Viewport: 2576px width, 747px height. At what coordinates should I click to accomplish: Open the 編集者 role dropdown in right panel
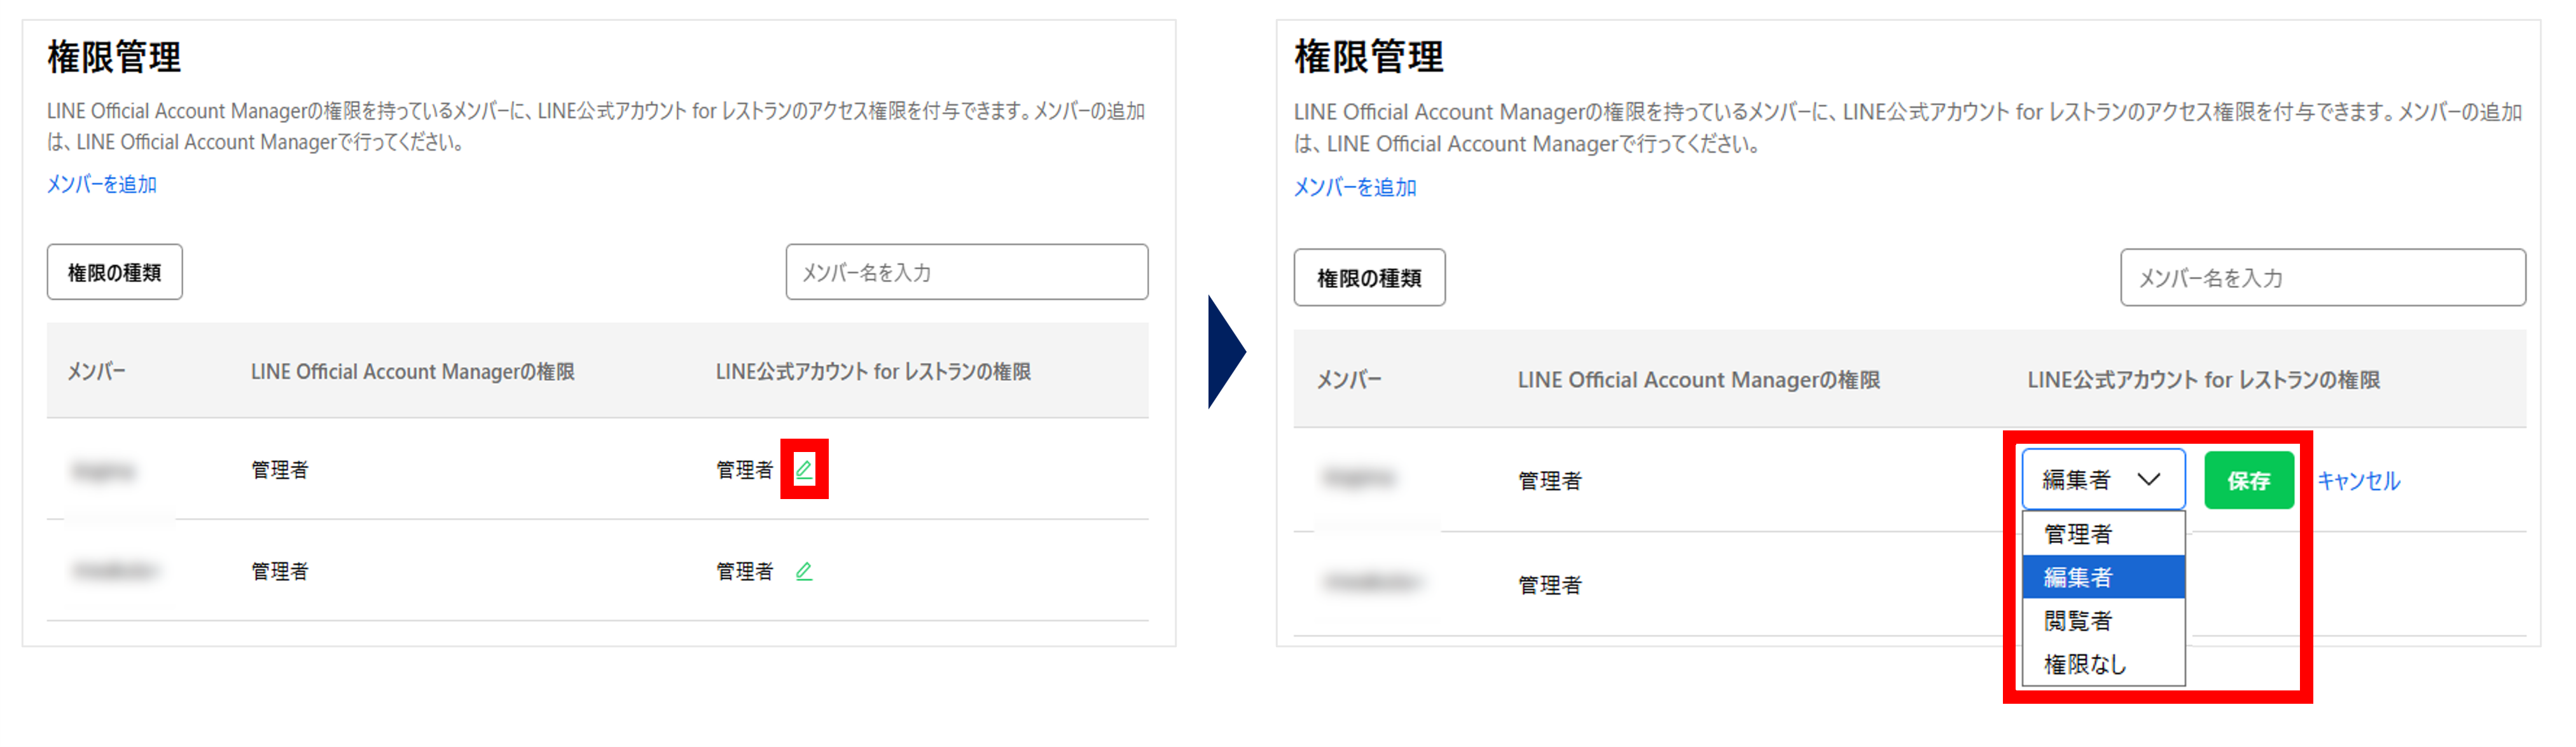(2103, 480)
